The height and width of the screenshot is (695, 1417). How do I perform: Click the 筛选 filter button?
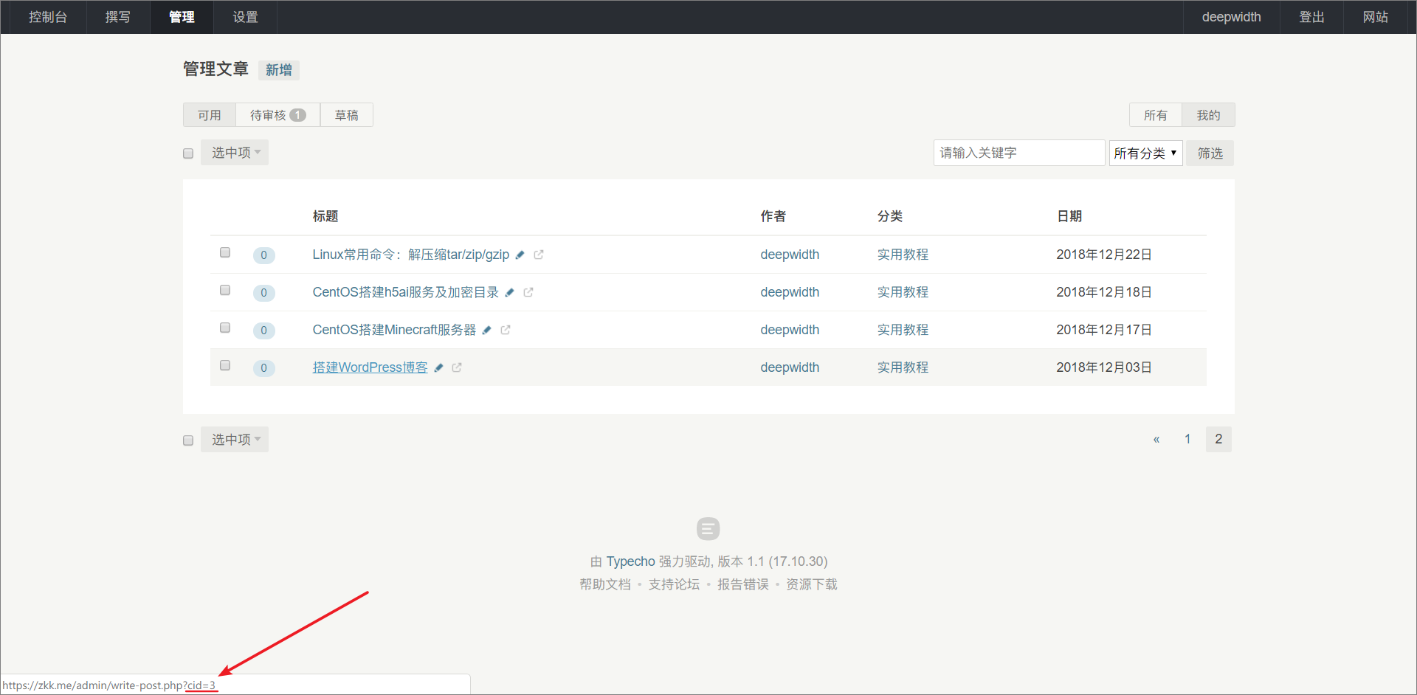[x=1210, y=153]
